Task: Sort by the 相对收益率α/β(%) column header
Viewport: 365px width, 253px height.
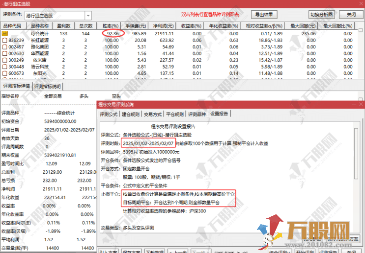Action: click(264, 26)
